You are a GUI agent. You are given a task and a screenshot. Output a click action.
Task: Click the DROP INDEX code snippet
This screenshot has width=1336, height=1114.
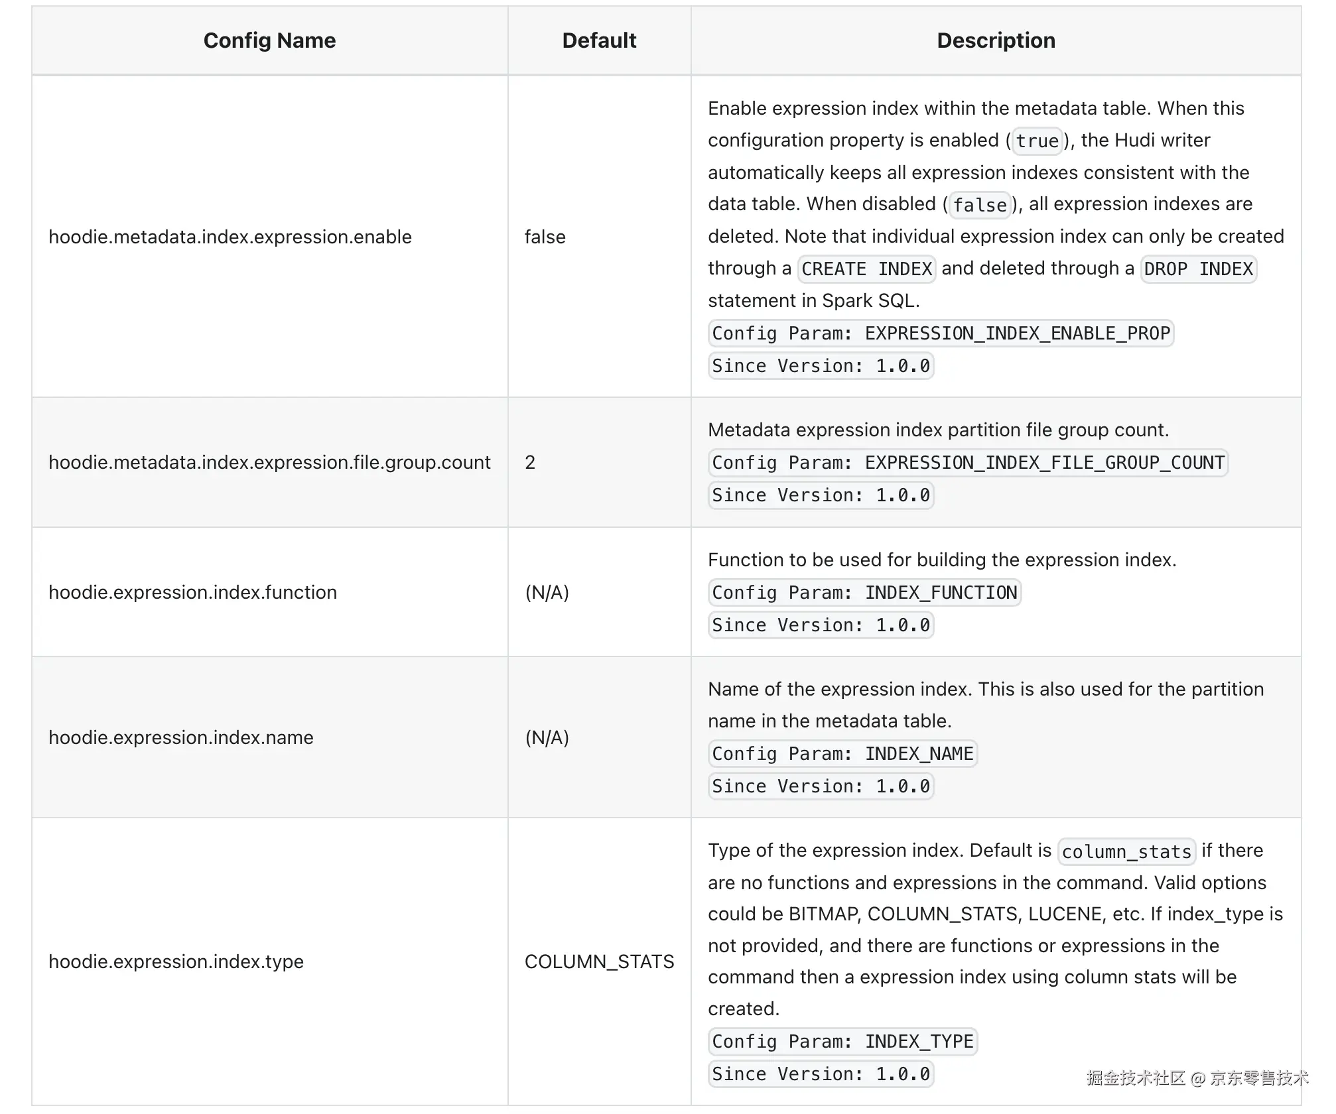[x=1198, y=269]
